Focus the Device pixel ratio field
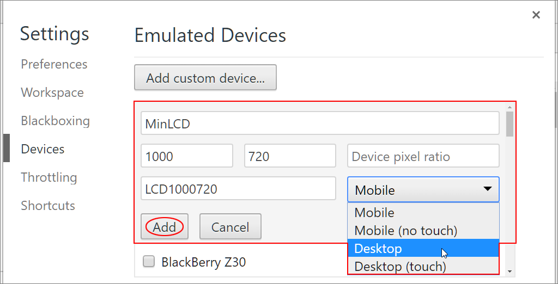 tap(423, 156)
